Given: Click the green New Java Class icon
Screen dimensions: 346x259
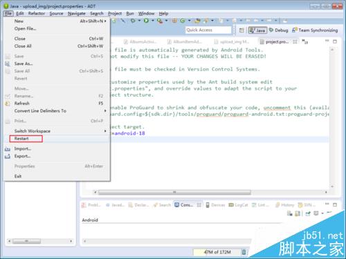Looking at the screenshot, I should [183, 21].
